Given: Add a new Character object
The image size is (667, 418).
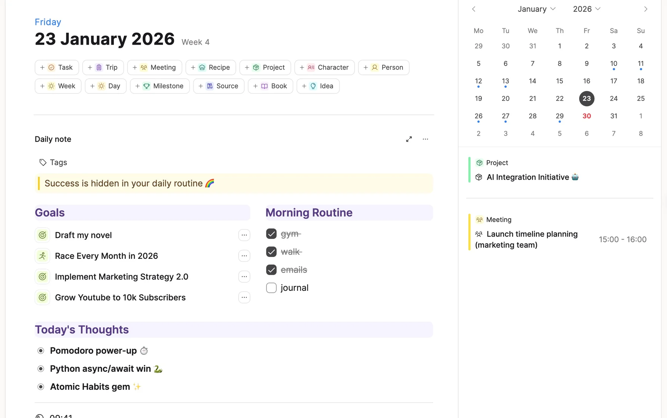Looking at the screenshot, I should (x=325, y=67).
